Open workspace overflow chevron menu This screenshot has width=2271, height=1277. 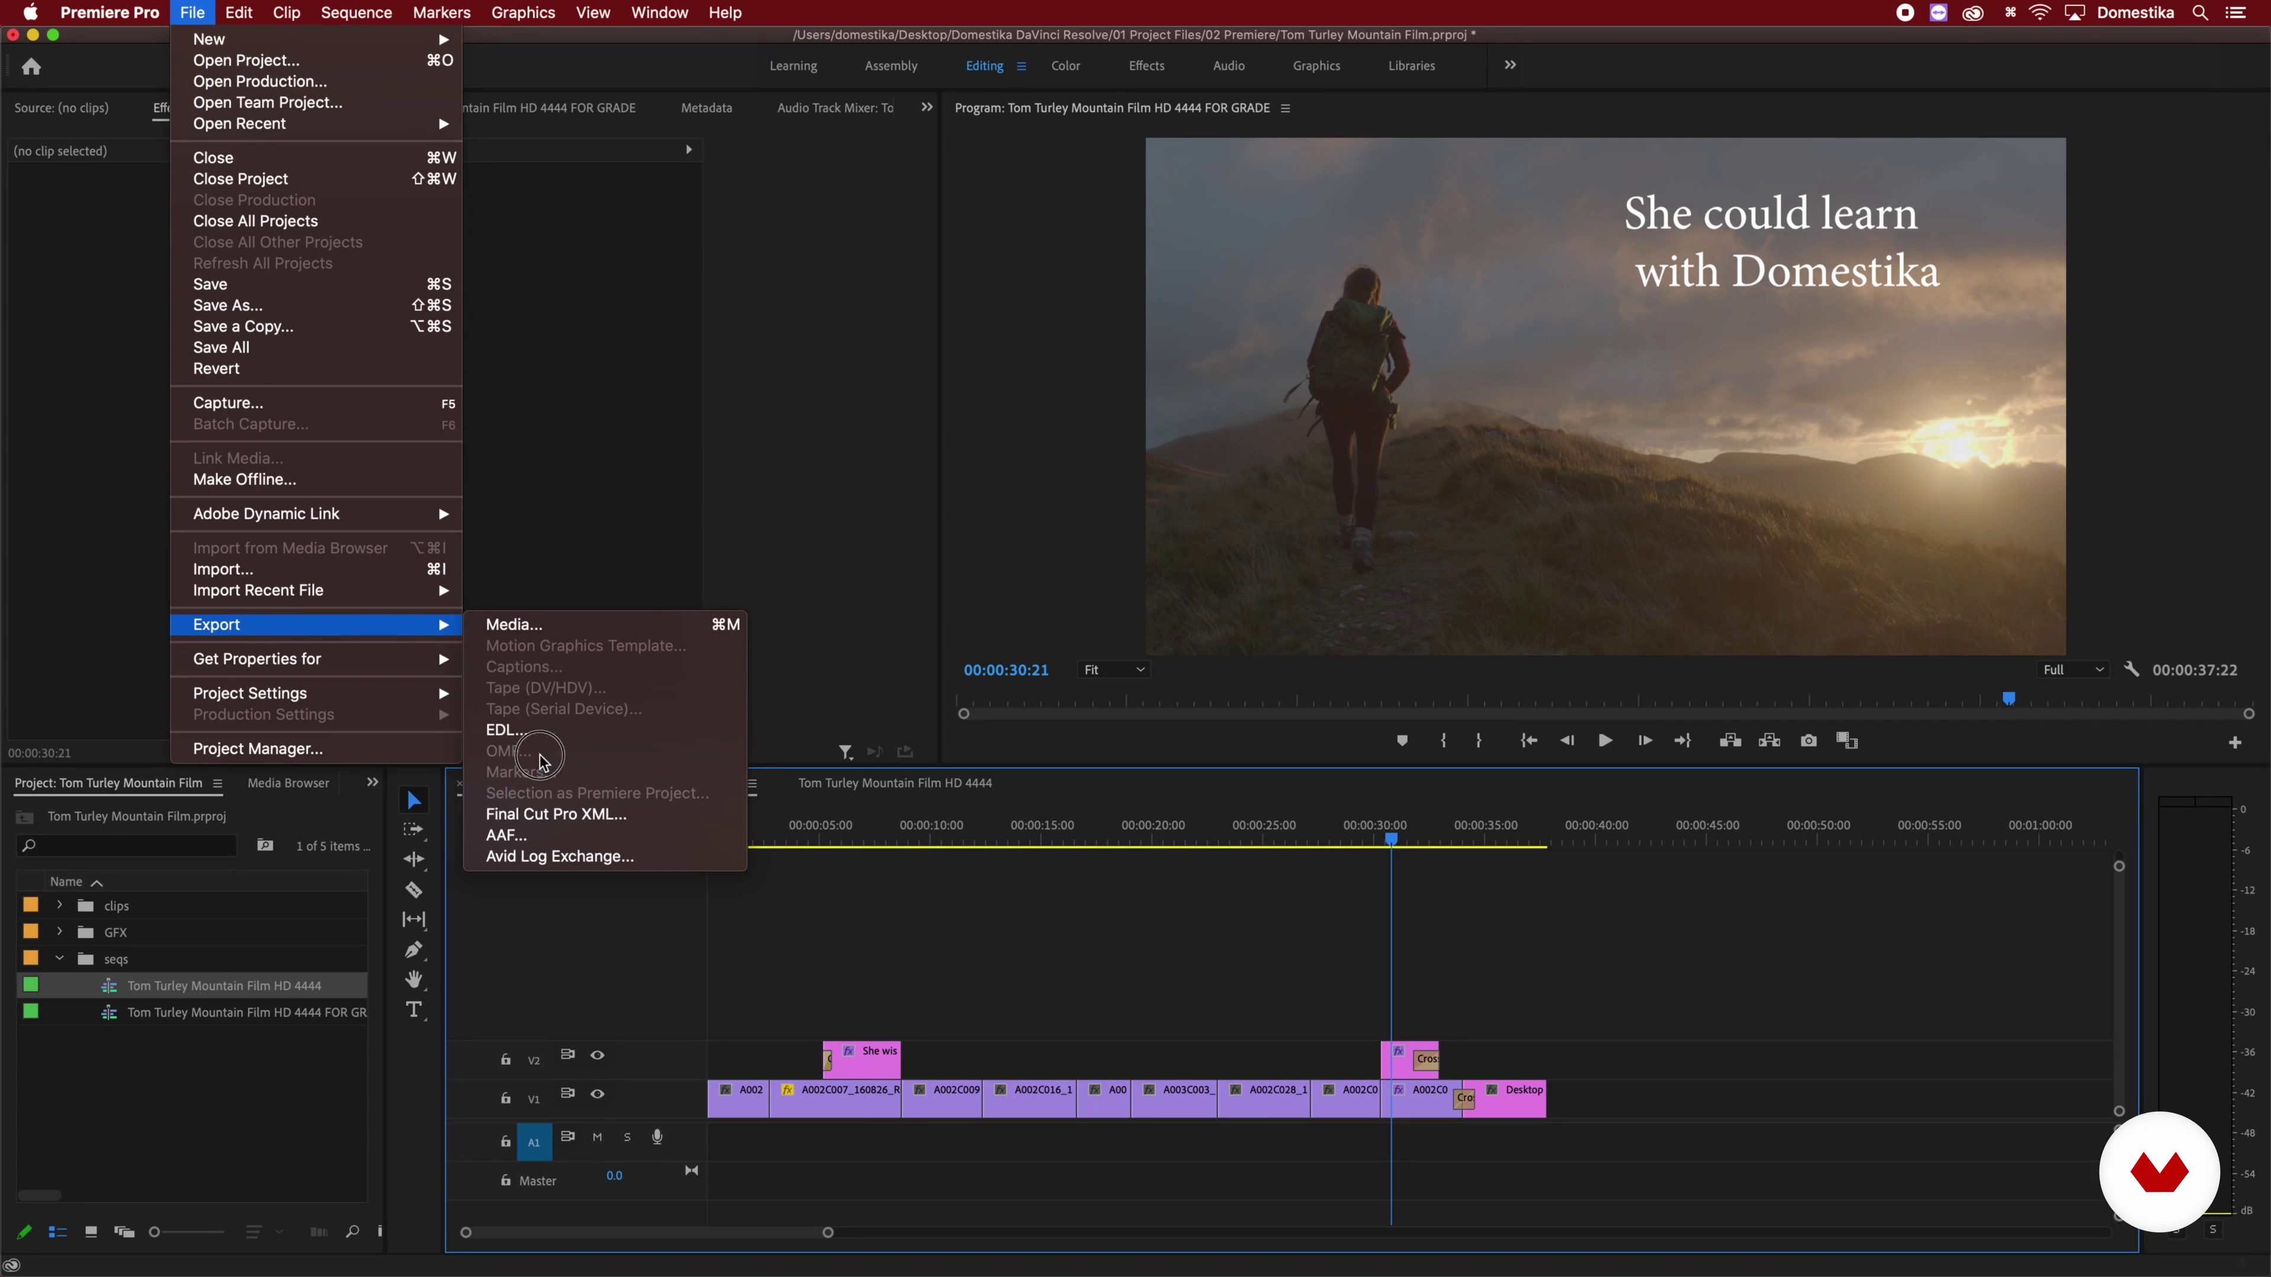(1510, 65)
